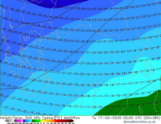Select dark blue swatch in temperature legend
The width and height of the screenshot is (161, 124).
point(24,121)
